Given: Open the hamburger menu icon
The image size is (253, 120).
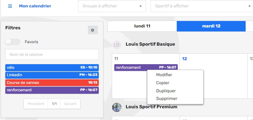Looking at the screenshot, I should [x=10, y=6].
